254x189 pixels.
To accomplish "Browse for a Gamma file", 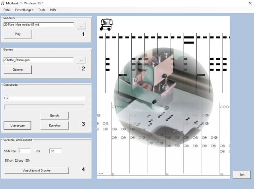I will 81,60.
